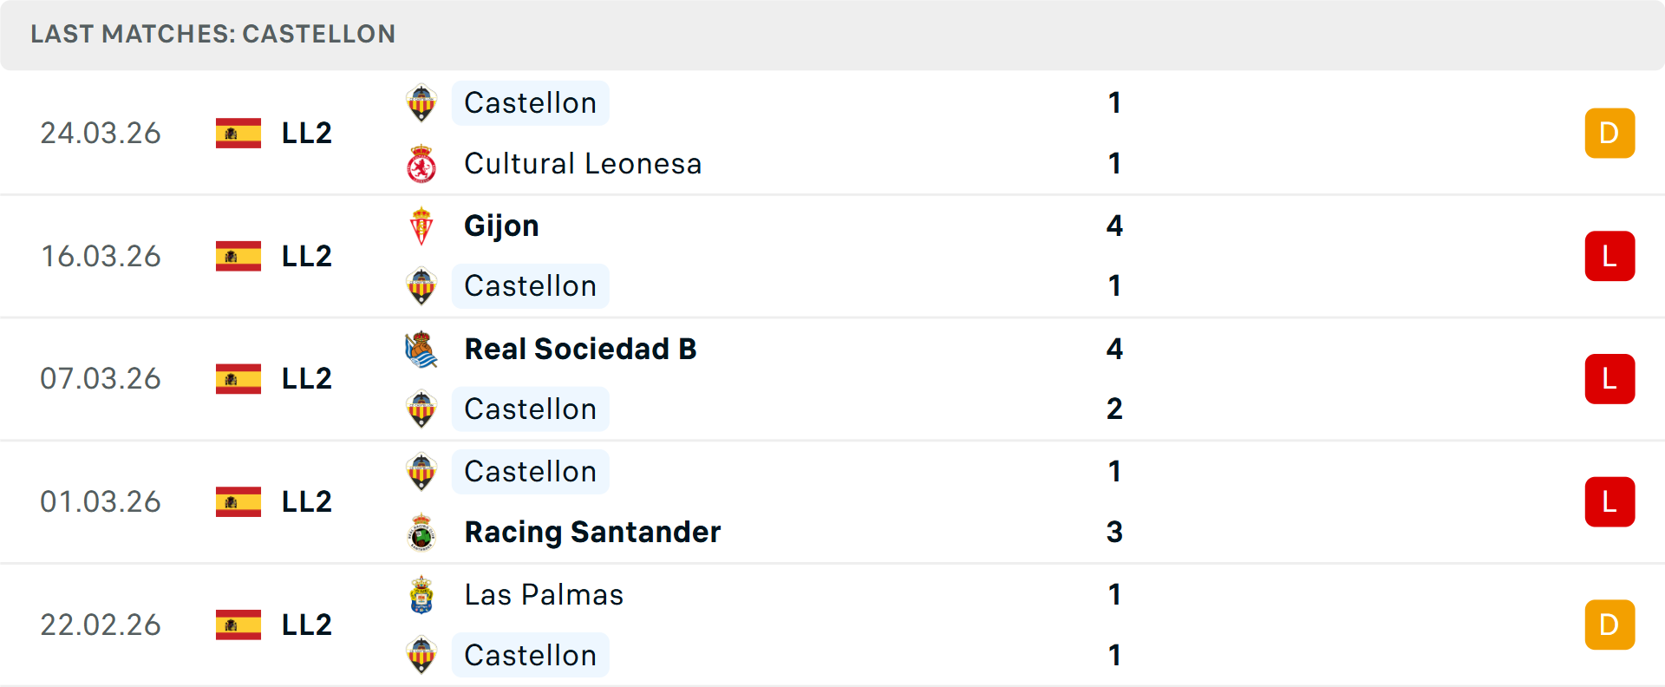The height and width of the screenshot is (687, 1665).
Task: Click Castellon crest in 24.03.26 match
Action: pos(421,103)
